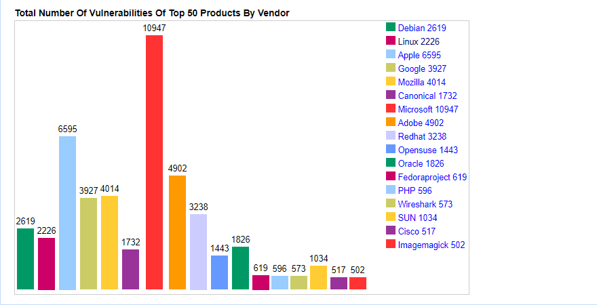This screenshot has height=305, width=597.
Task: Click the Debian 2619 legend link
Action: [422, 28]
